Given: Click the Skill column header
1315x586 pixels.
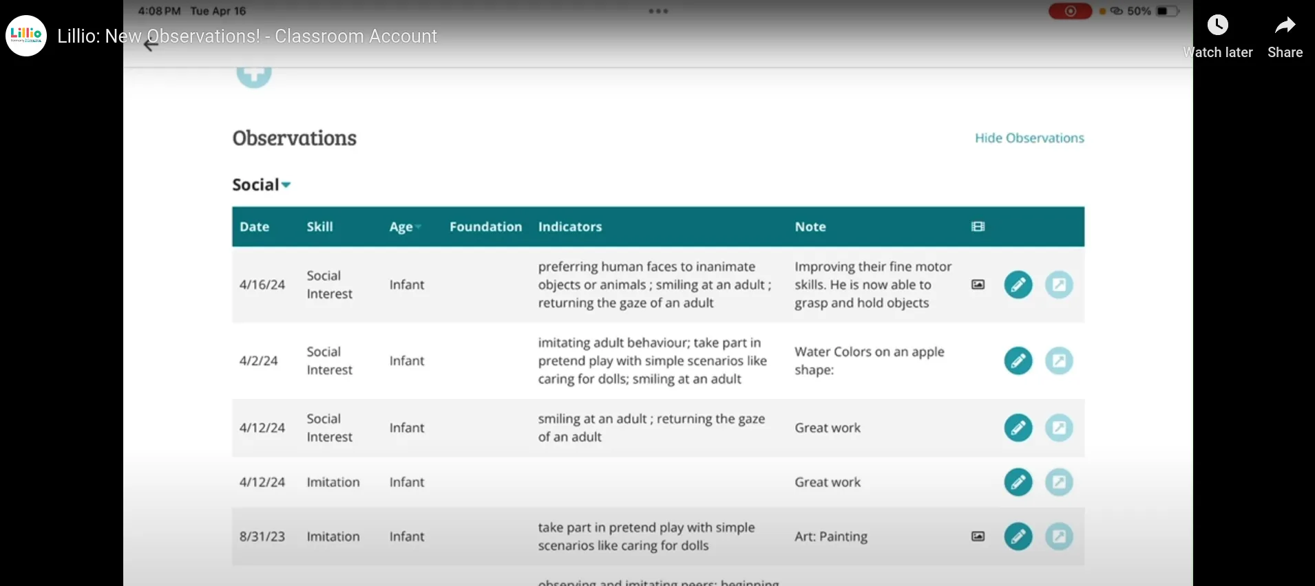Looking at the screenshot, I should 319,227.
